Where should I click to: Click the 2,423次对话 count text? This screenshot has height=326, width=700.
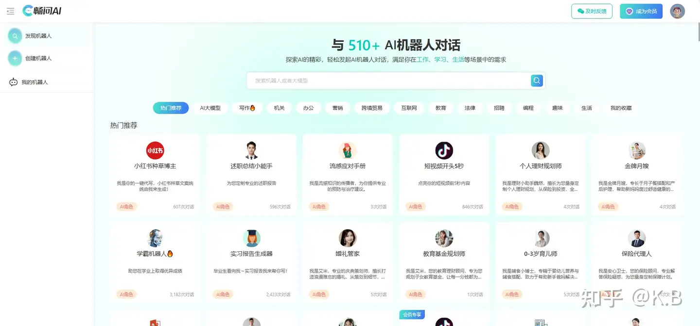279,294
